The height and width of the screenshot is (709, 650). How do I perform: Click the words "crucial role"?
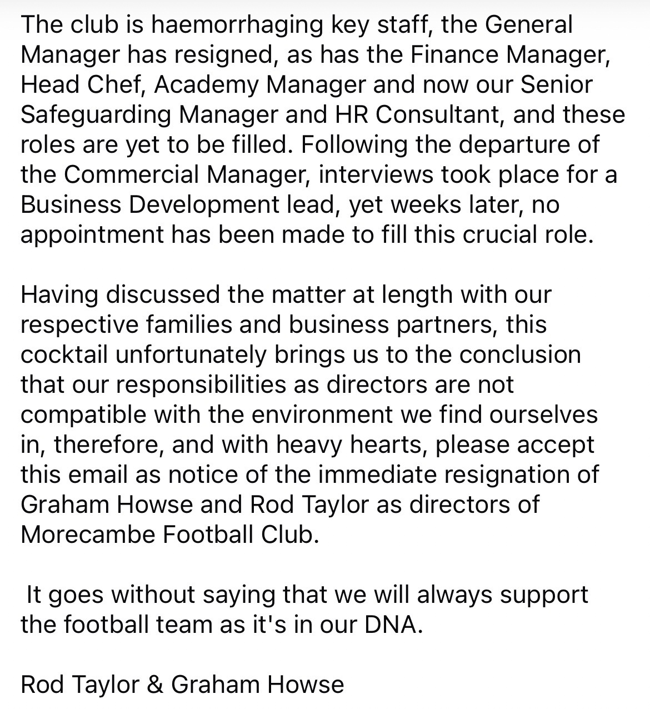[528, 235]
